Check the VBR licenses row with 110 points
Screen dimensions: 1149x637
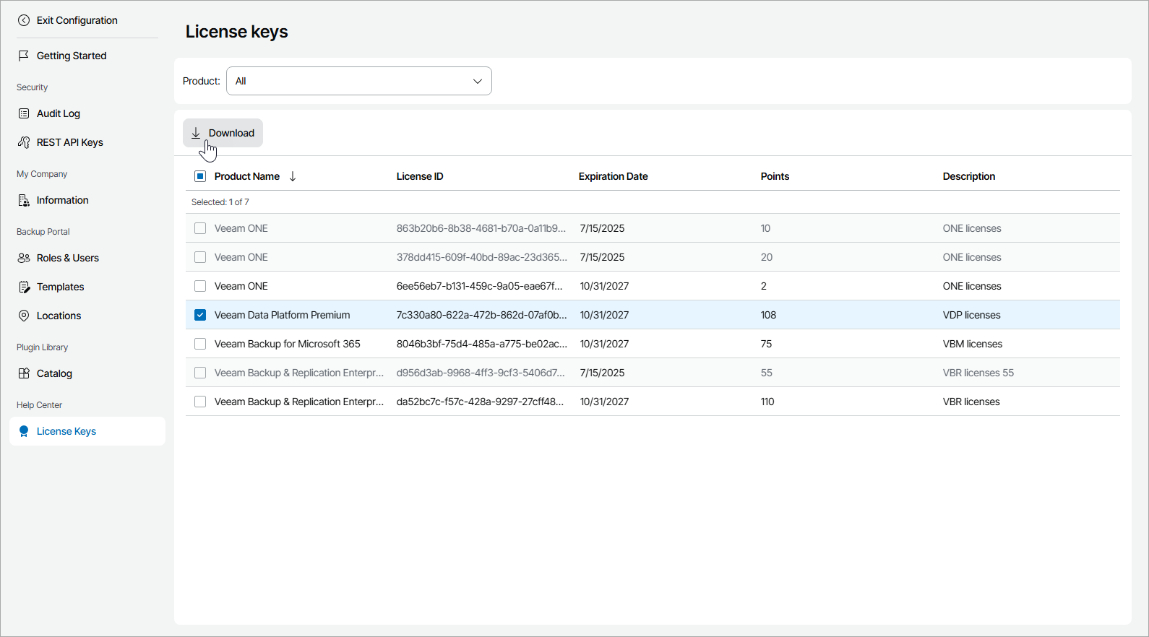200,402
